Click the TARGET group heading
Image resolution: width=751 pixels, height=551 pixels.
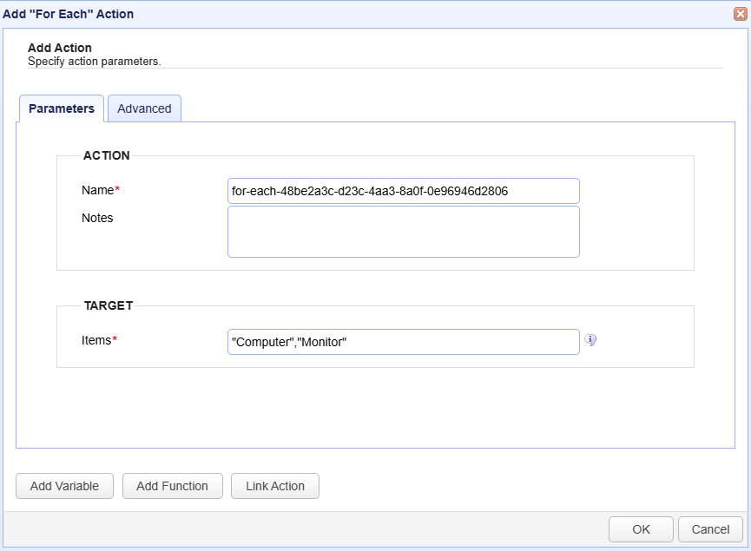click(x=109, y=305)
